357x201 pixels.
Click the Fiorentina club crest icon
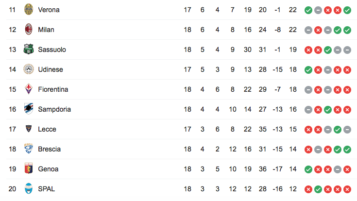[29, 89]
